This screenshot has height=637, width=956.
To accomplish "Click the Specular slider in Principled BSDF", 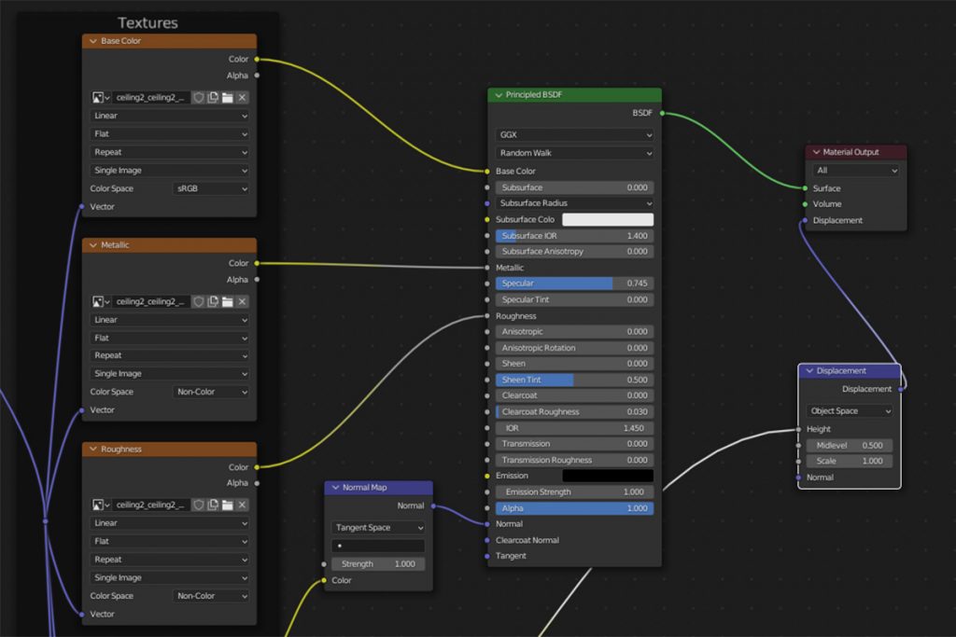I will tap(574, 284).
